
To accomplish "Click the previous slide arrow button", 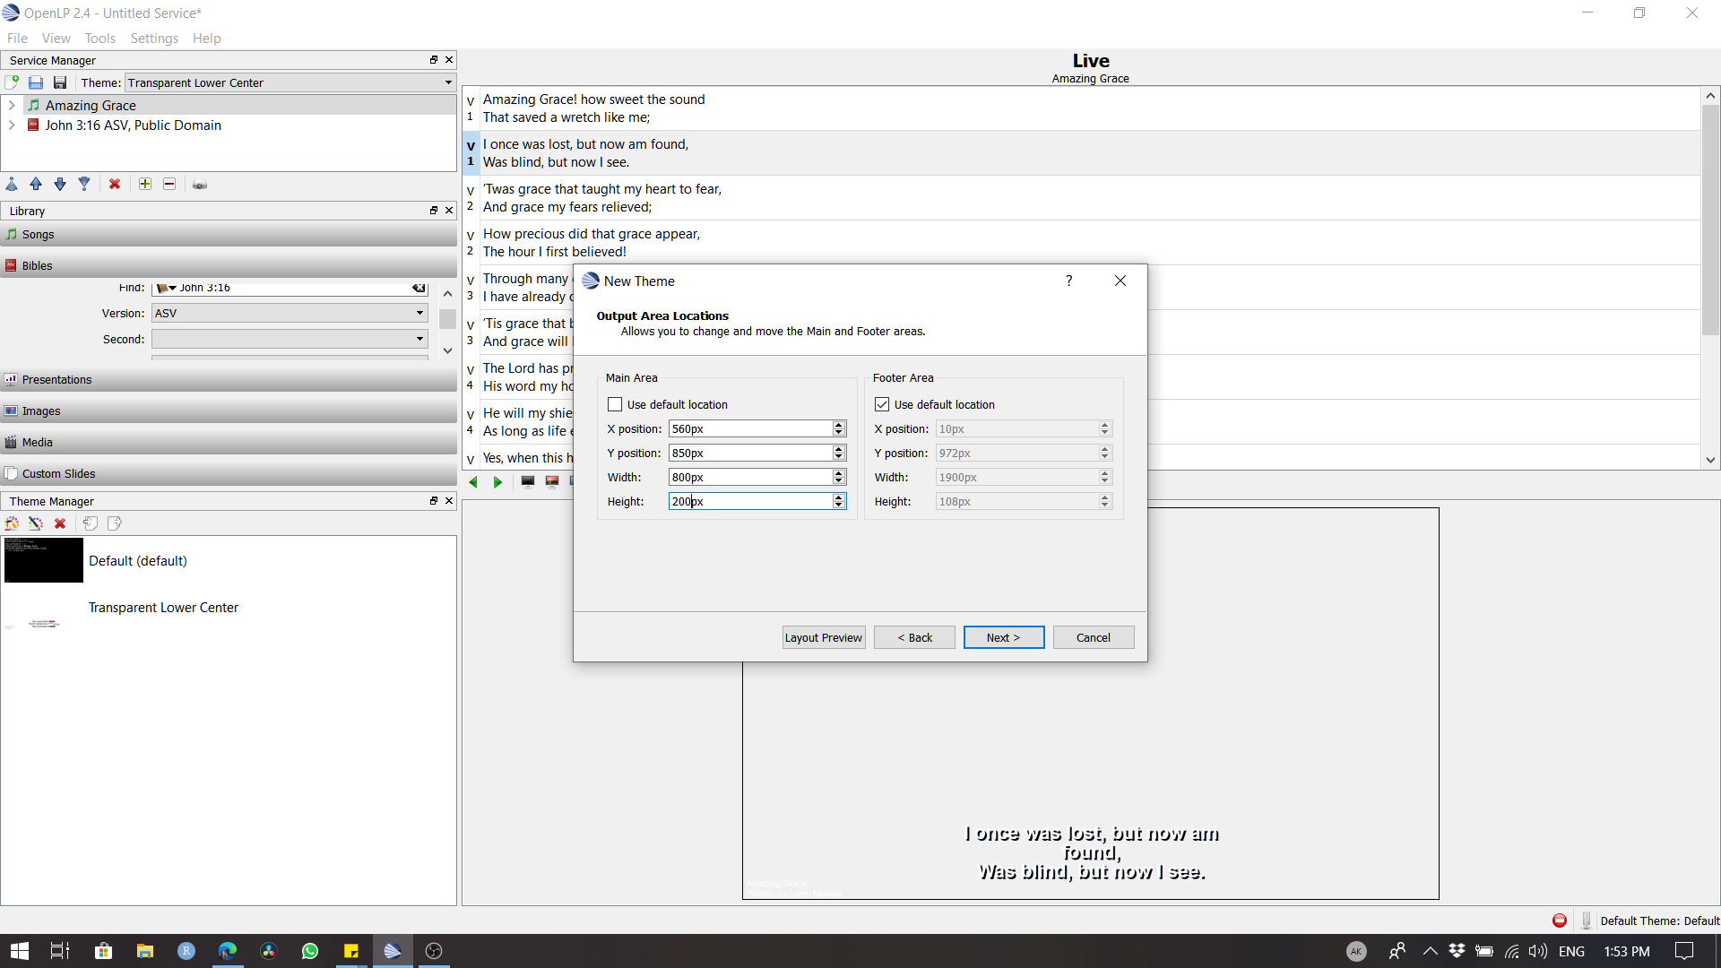I will coord(474,481).
